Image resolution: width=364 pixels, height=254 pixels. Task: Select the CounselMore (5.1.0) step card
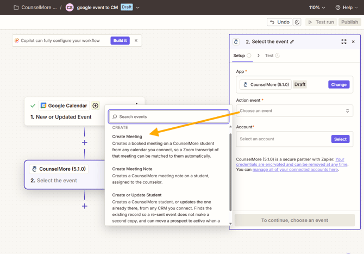point(65,175)
